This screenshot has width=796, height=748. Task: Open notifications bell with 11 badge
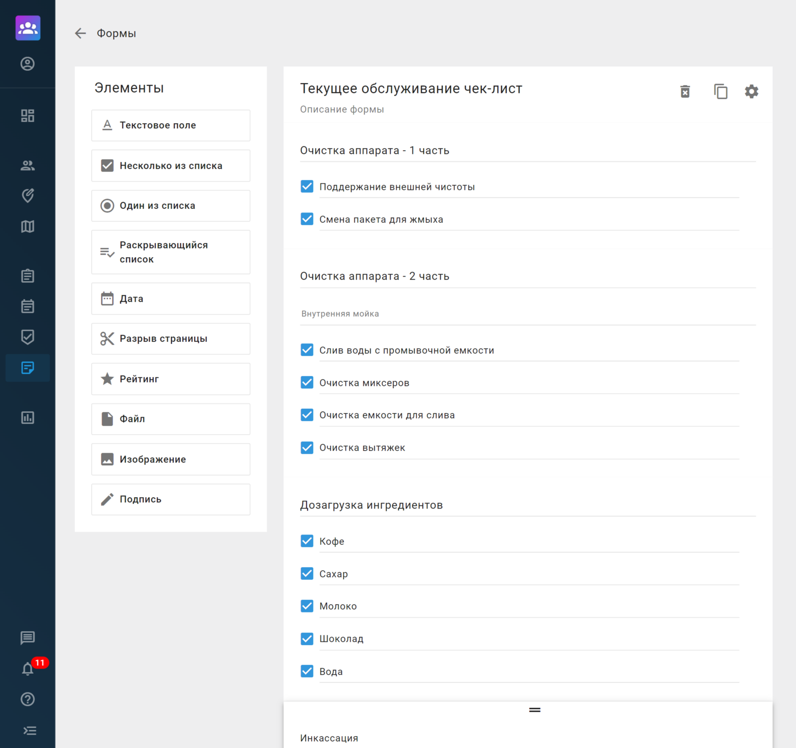pos(29,669)
